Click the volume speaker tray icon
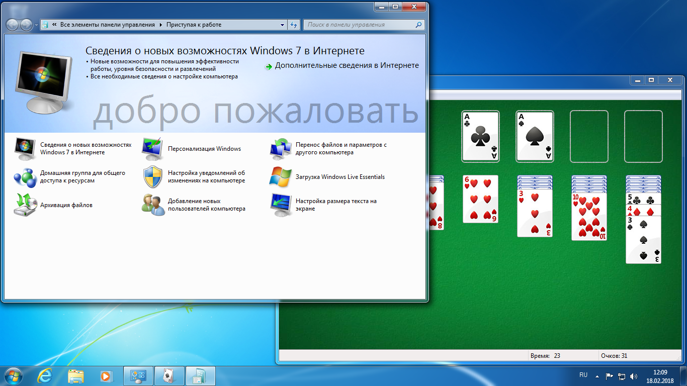The width and height of the screenshot is (687, 386). click(x=634, y=375)
